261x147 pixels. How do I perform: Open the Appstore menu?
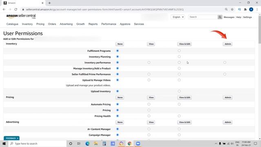[x=125, y=24]
